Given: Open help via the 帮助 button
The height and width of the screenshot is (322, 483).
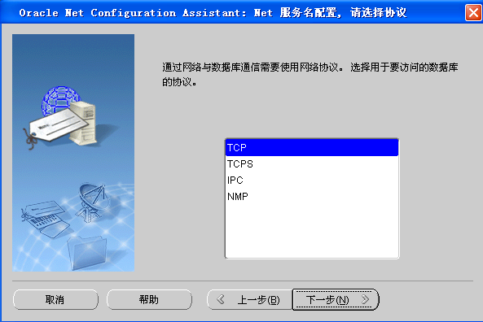Looking at the screenshot, I should (x=149, y=299).
